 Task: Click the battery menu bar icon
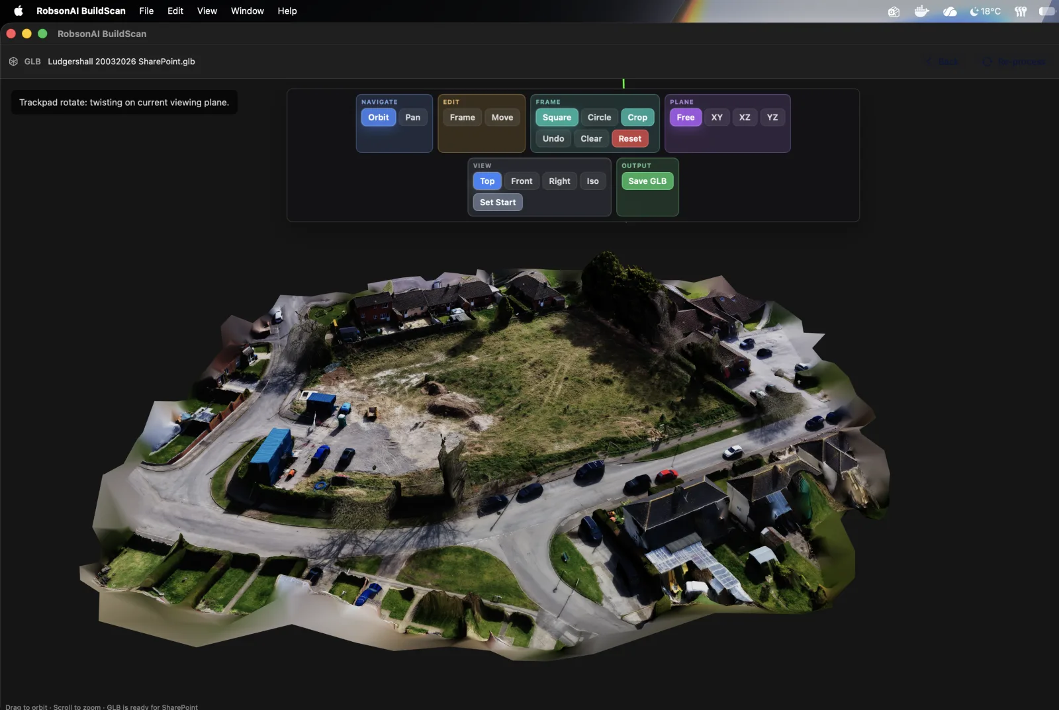tap(1048, 11)
